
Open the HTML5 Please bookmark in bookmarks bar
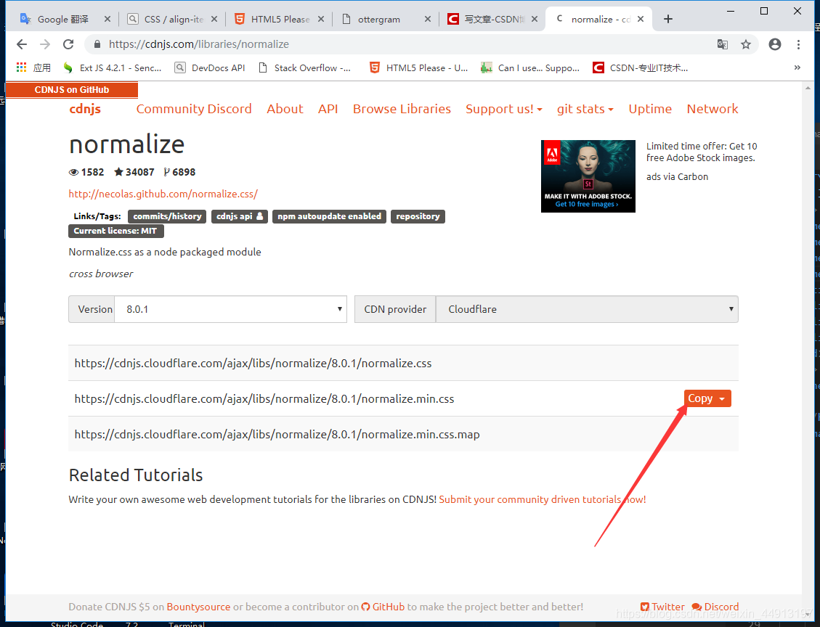click(419, 68)
